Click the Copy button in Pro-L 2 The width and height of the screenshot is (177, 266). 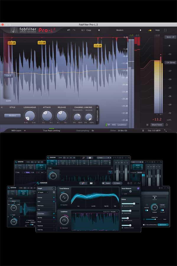[89, 30]
